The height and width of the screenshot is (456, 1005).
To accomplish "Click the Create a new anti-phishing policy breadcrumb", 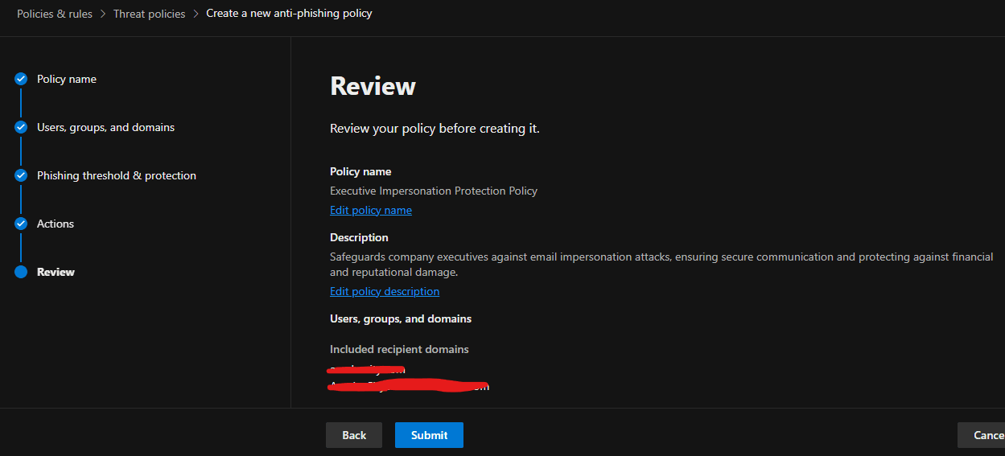I will (x=289, y=14).
